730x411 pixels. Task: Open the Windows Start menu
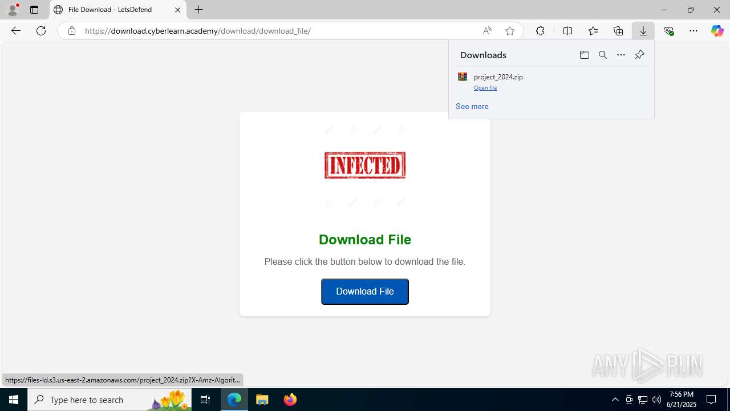point(14,400)
